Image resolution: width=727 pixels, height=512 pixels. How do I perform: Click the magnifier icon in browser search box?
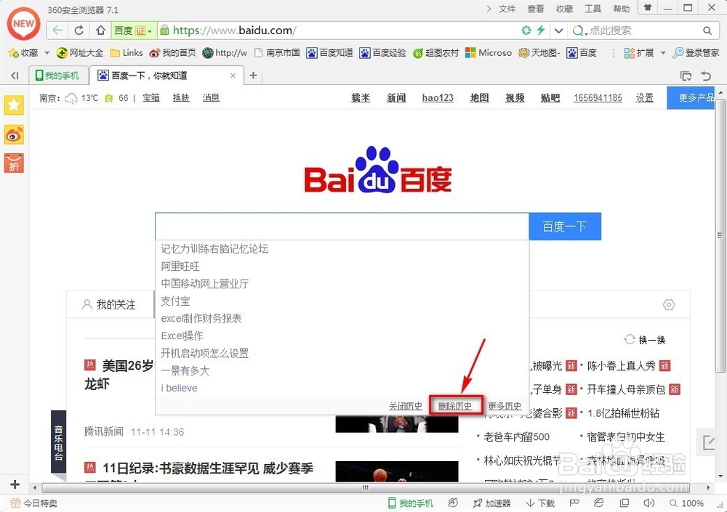(707, 31)
